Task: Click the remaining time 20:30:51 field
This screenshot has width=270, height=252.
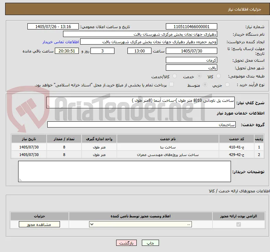Action: coord(67,51)
